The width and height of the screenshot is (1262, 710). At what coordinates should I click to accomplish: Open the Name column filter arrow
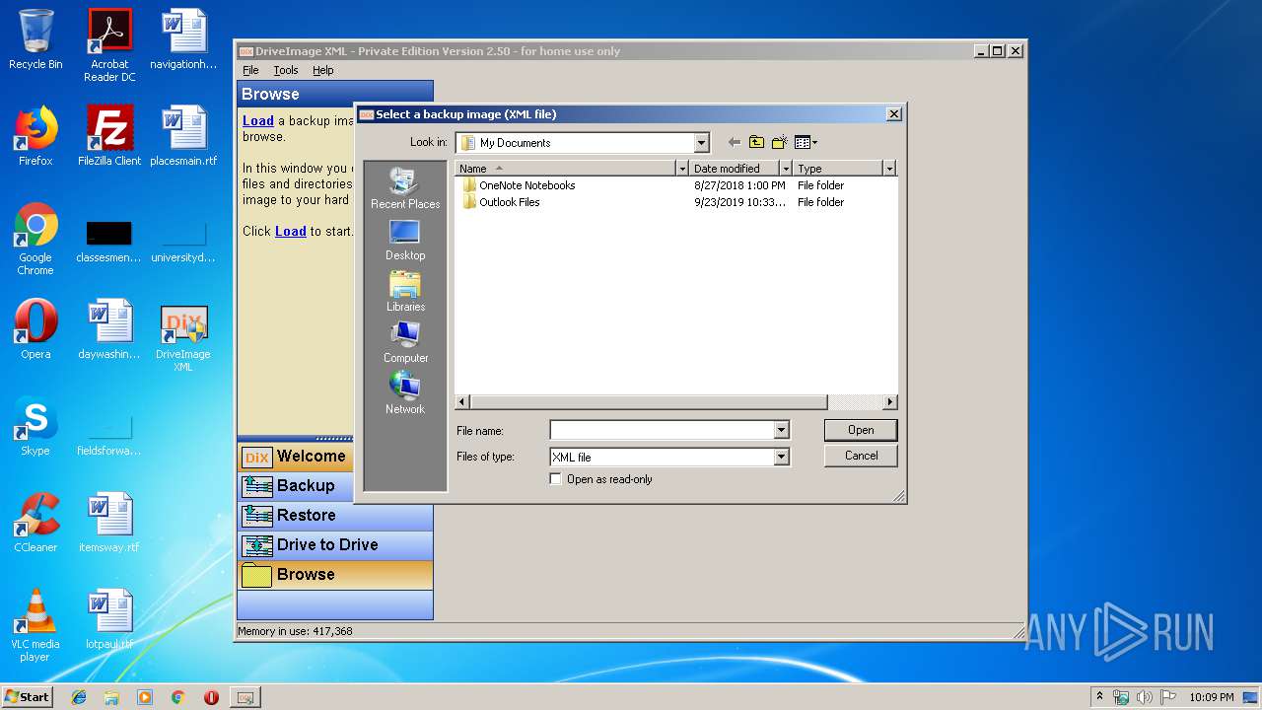point(681,169)
